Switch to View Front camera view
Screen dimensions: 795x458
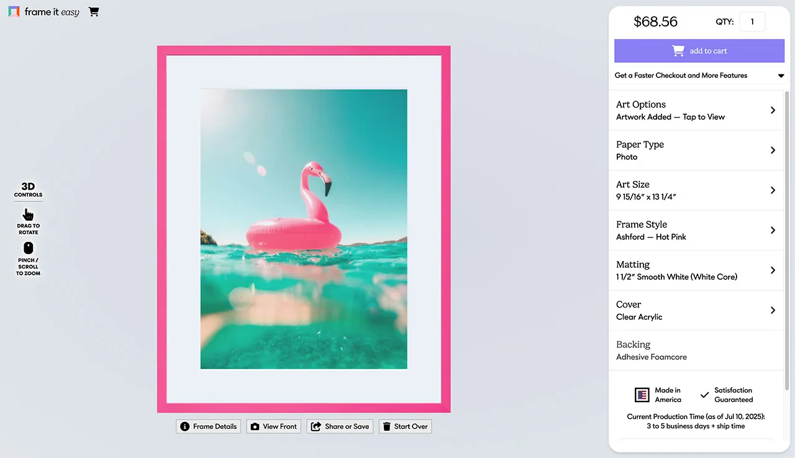273,426
